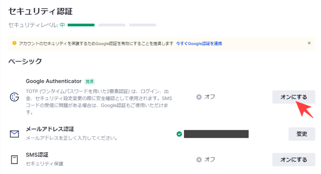Click the Google Authenticator off status icon
Viewport: 321px width, 174px height.
click(199, 97)
